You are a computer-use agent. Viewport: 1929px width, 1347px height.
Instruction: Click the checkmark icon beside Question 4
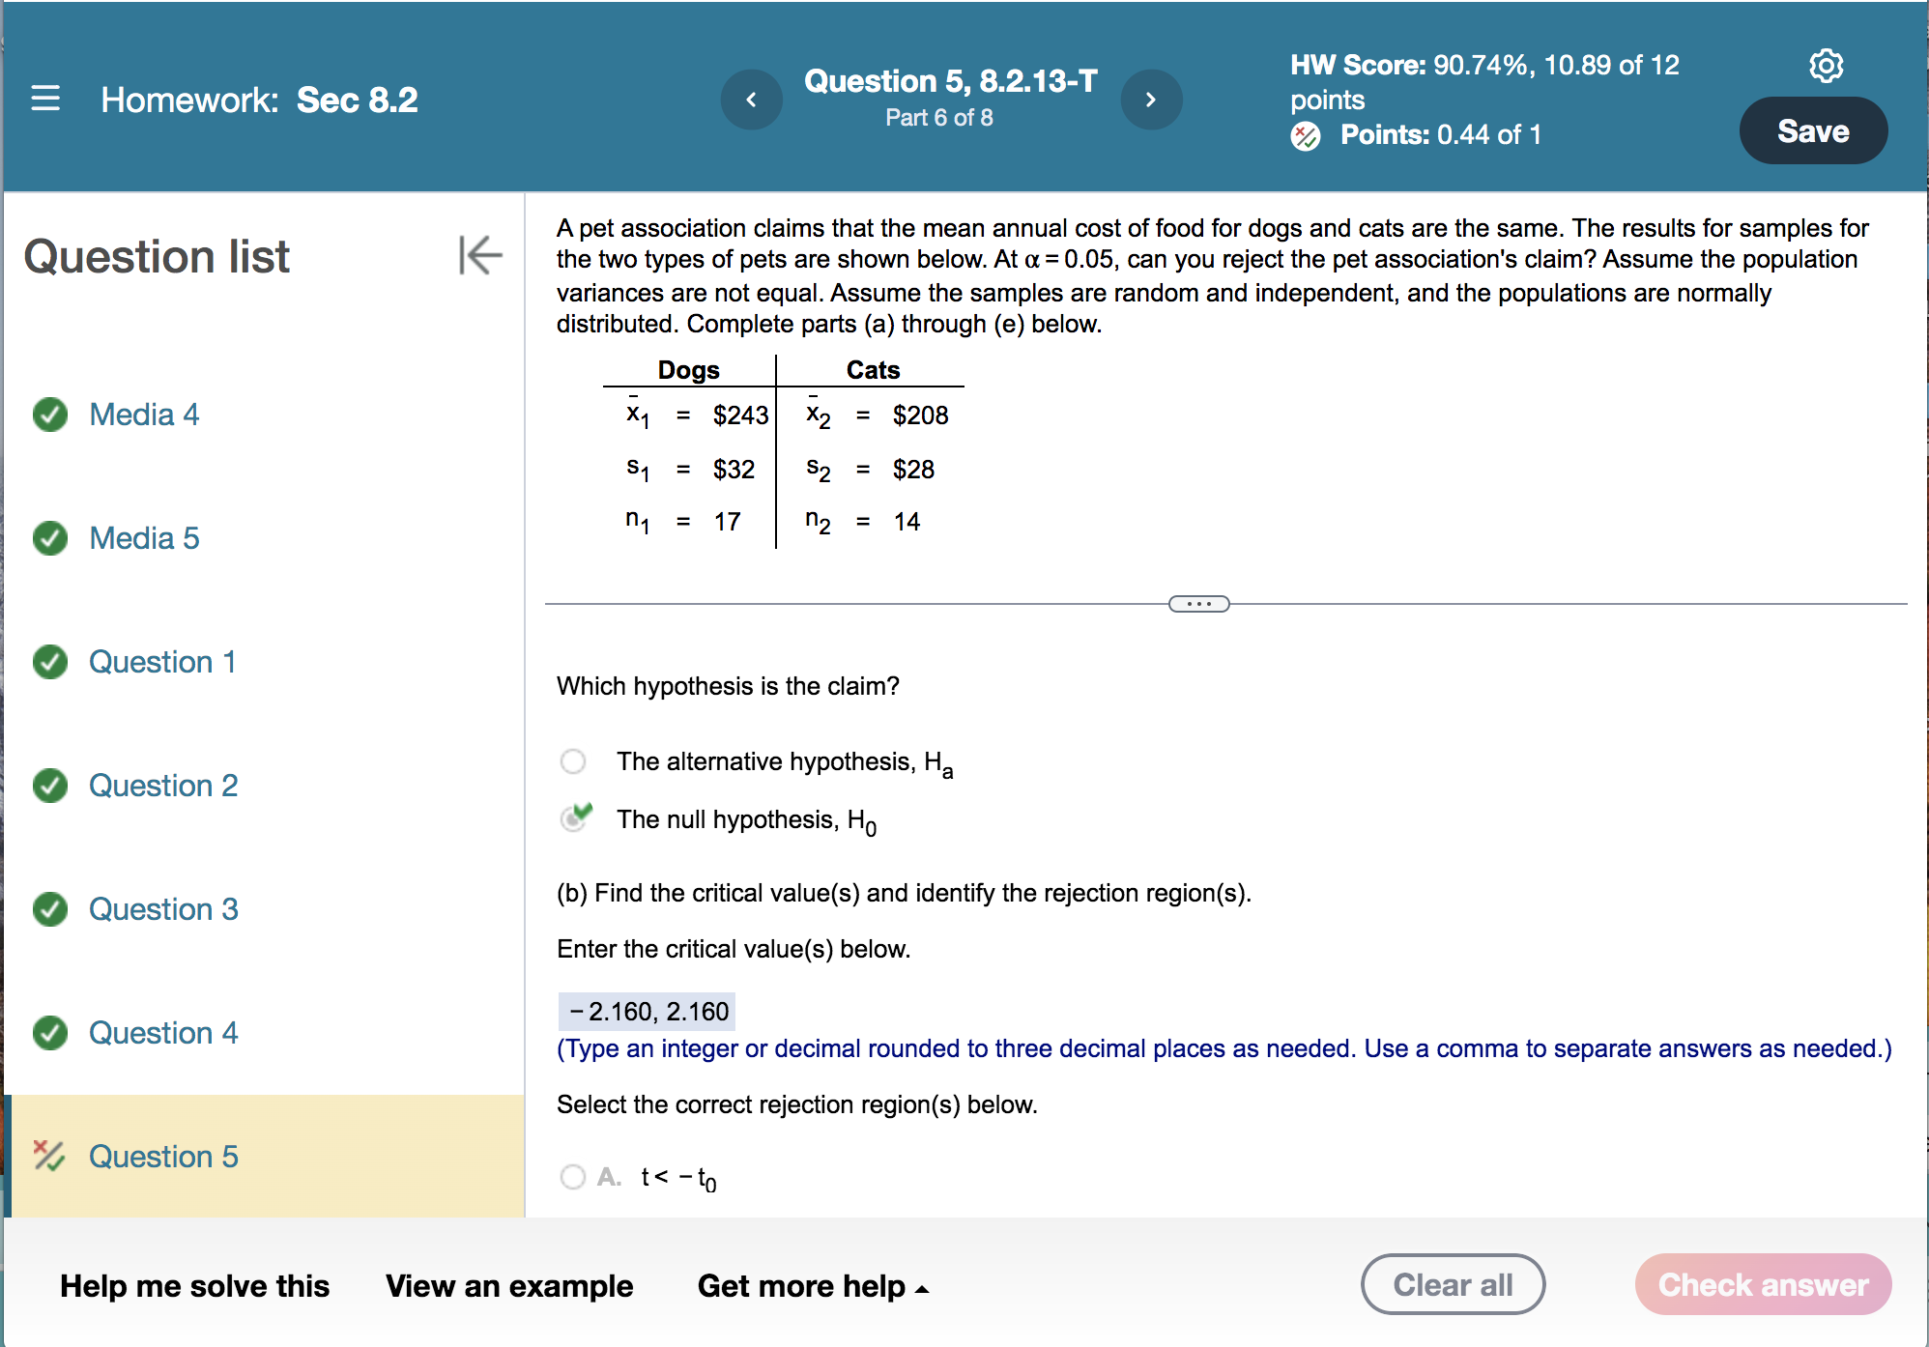coord(50,1033)
